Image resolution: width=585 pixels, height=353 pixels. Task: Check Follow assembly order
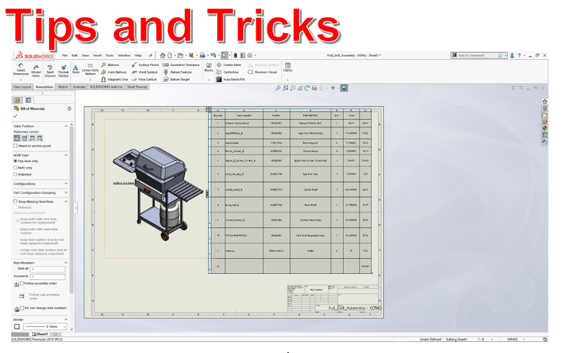22,284
